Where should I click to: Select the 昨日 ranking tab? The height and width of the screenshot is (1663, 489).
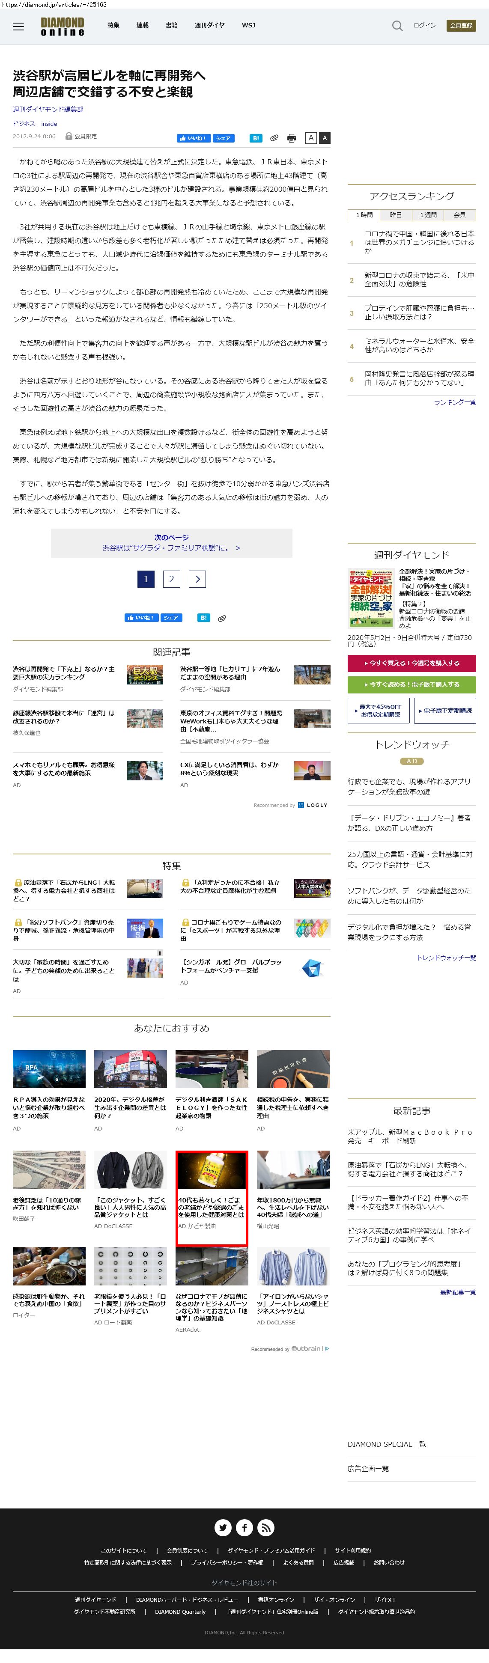[x=395, y=215]
